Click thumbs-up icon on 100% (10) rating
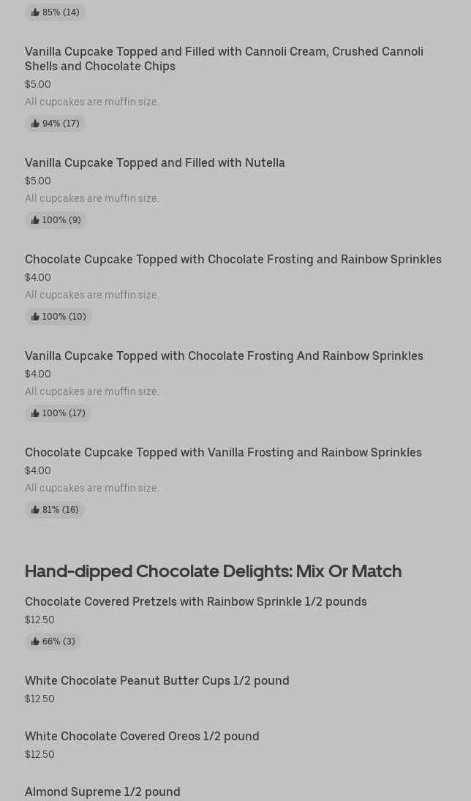Screen dimensions: 471x801 click(35, 317)
